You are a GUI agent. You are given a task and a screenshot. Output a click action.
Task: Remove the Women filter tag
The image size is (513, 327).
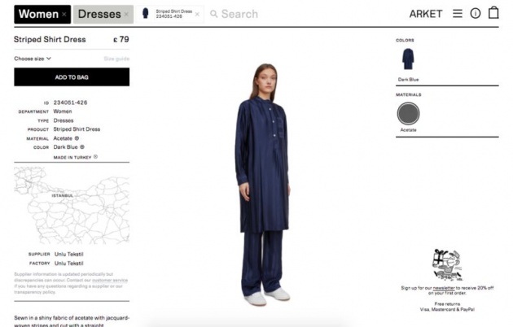[64, 14]
